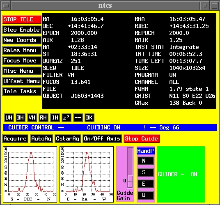
Task: Click the INT TIME value 00:06:52.3
Action: (x=186, y=54)
